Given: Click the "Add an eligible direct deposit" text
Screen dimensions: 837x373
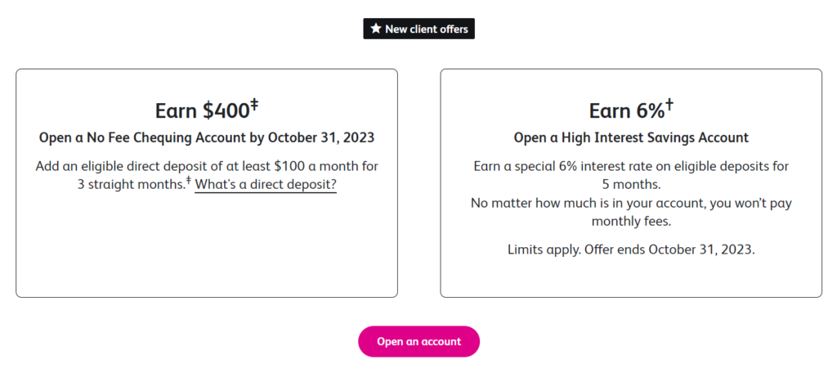Looking at the screenshot, I should pyautogui.click(x=207, y=166).
